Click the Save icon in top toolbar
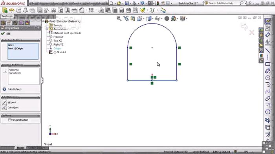This screenshot has height=154, width=275. click(126, 3)
